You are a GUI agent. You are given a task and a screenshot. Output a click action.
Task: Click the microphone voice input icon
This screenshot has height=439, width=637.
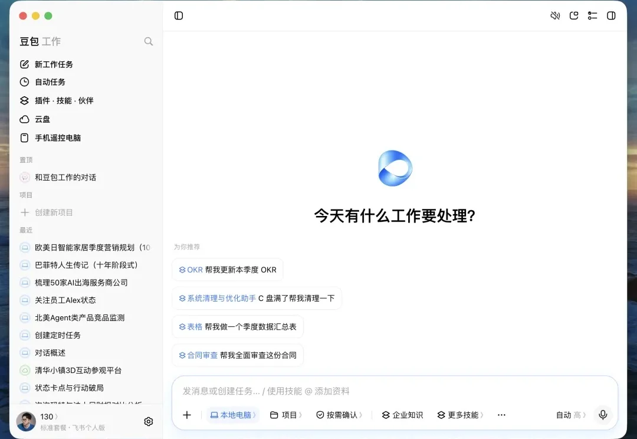[x=603, y=415]
